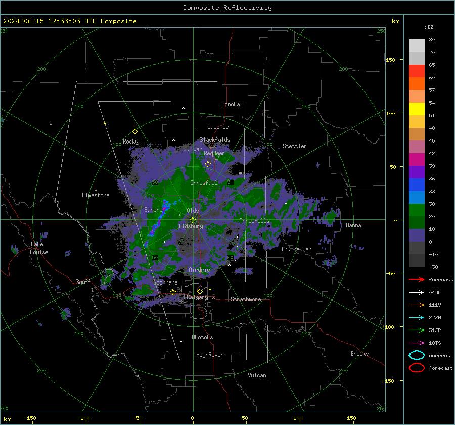Select the cyan 27ZW arrow icon
The image size is (455, 425).
point(417,318)
